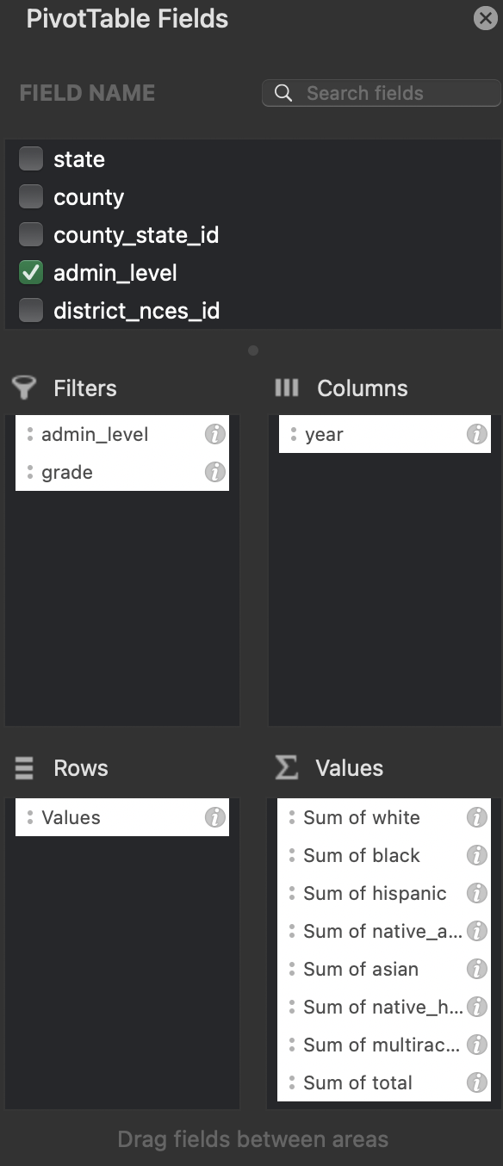Close the PivotTable Fields pane
The height and width of the screenshot is (1166, 503).
486,18
